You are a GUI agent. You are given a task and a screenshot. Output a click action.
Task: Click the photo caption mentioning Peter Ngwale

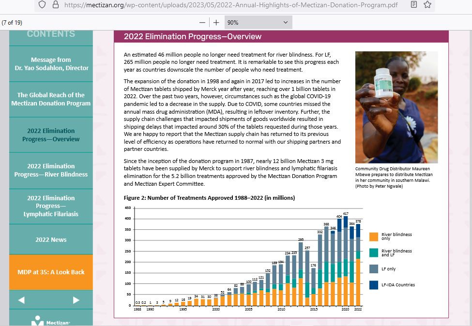(394, 178)
